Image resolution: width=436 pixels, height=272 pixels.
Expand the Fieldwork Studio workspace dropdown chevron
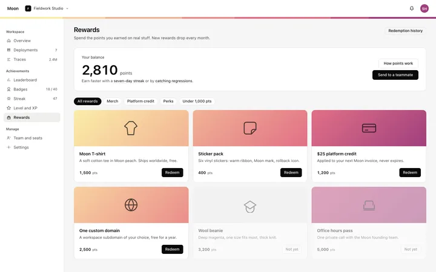coord(67,8)
